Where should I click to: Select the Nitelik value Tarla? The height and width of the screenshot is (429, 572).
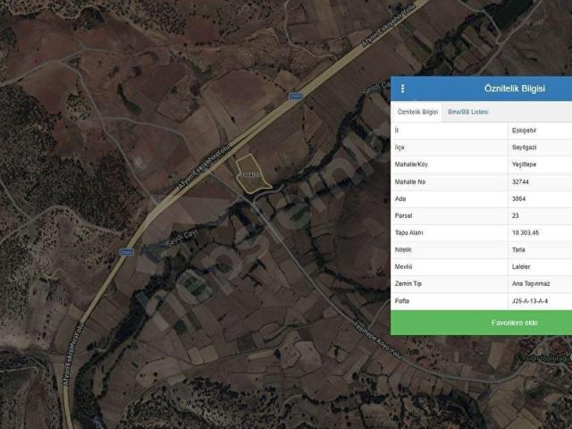pos(518,250)
